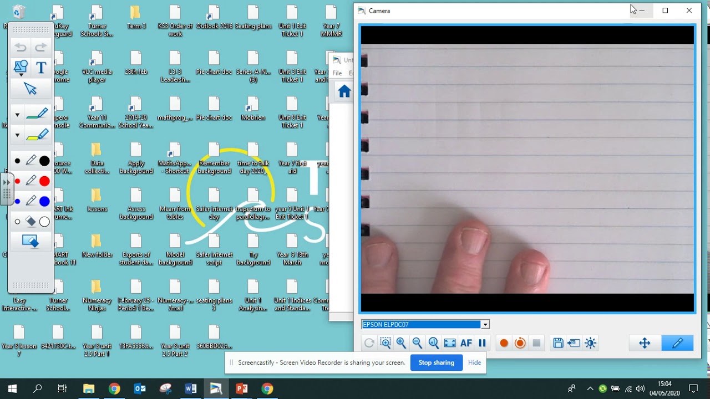
Task: Select Numeracy Ninjas desktop folder
Action: coord(97,295)
